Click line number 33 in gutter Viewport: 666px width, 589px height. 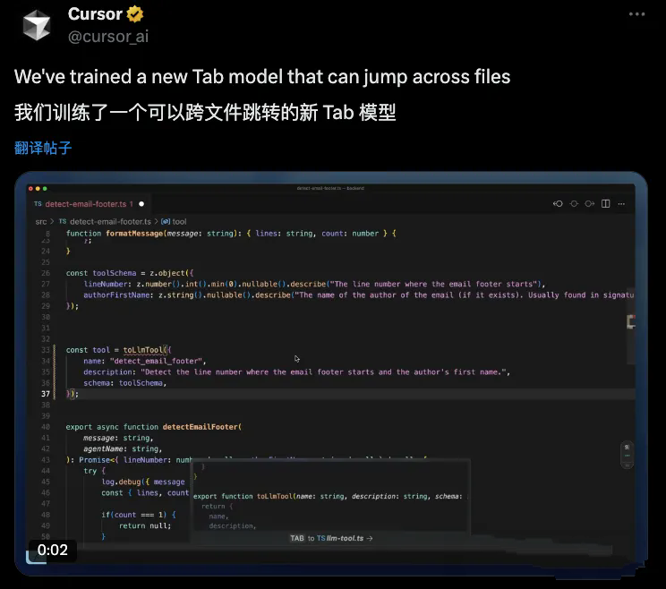pyautogui.click(x=46, y=350)
